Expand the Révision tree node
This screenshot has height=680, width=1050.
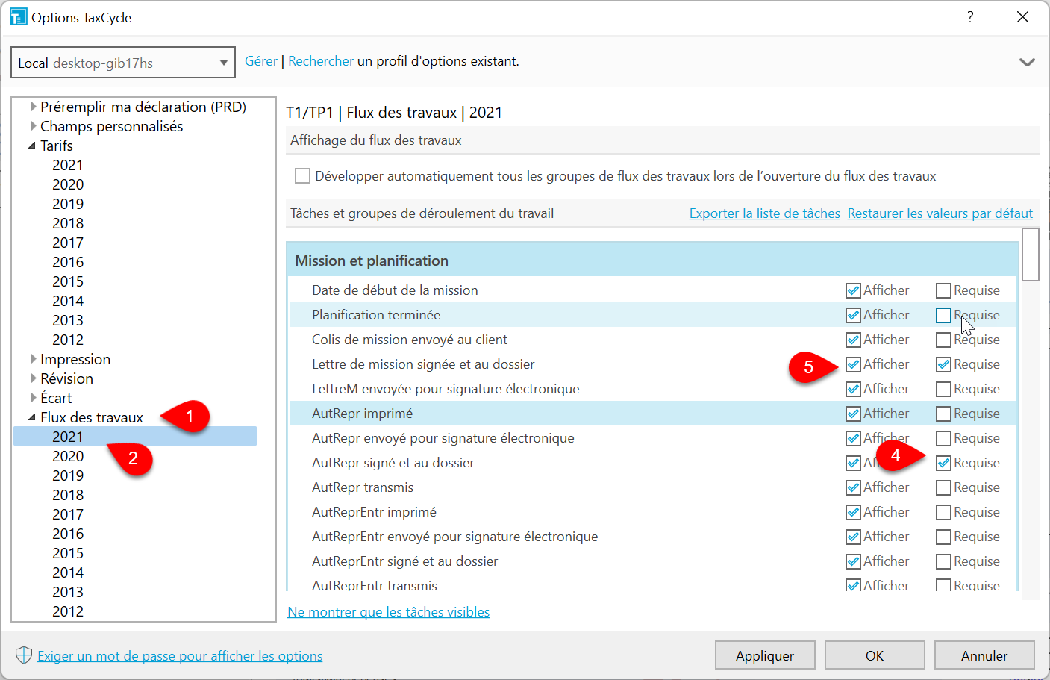(x=33, y=378)
